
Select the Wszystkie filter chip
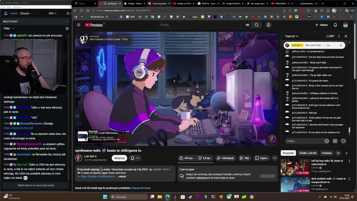pos(288,153)
